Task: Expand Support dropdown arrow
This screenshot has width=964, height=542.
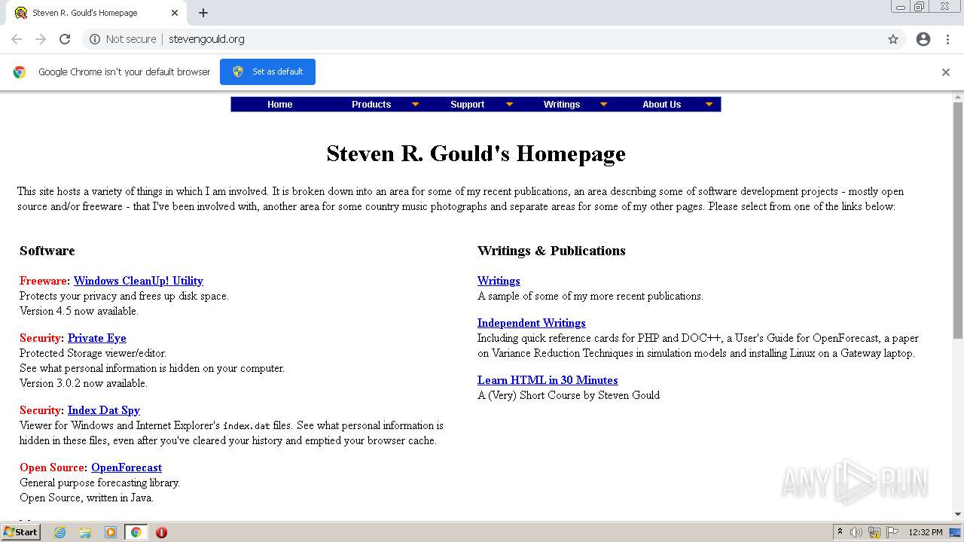Action: coord(509,105)
